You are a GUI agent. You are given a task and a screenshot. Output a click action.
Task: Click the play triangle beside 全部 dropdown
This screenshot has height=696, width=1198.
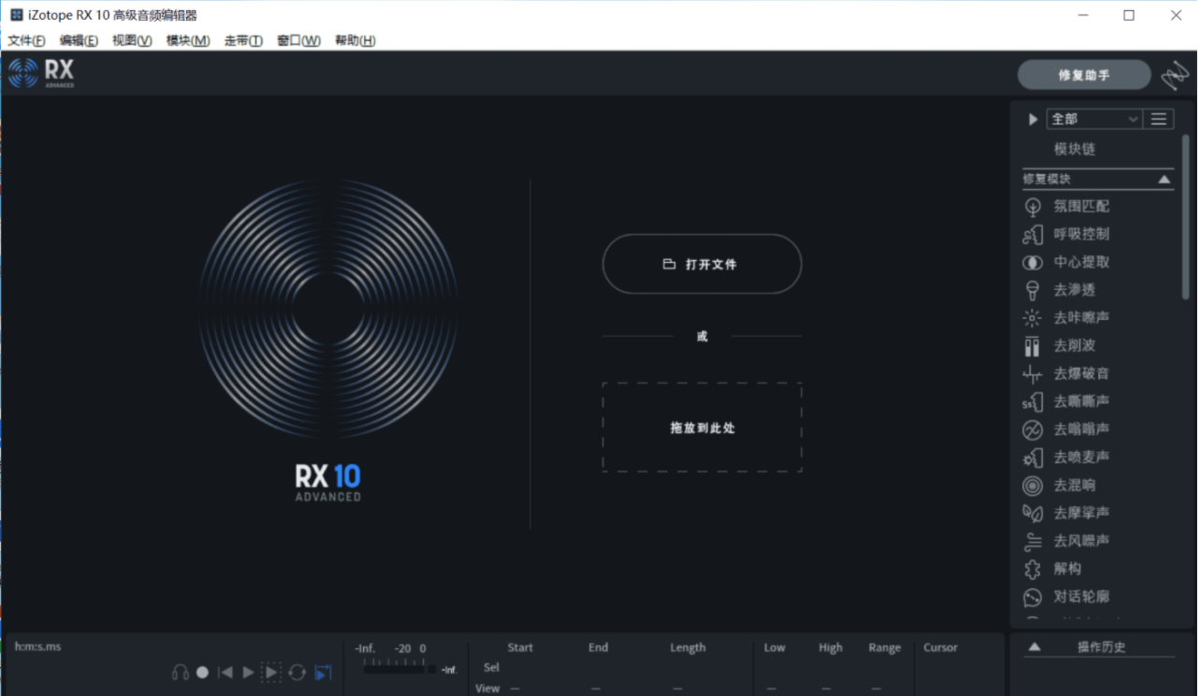pyautogui.click(x=1033, y=119)
